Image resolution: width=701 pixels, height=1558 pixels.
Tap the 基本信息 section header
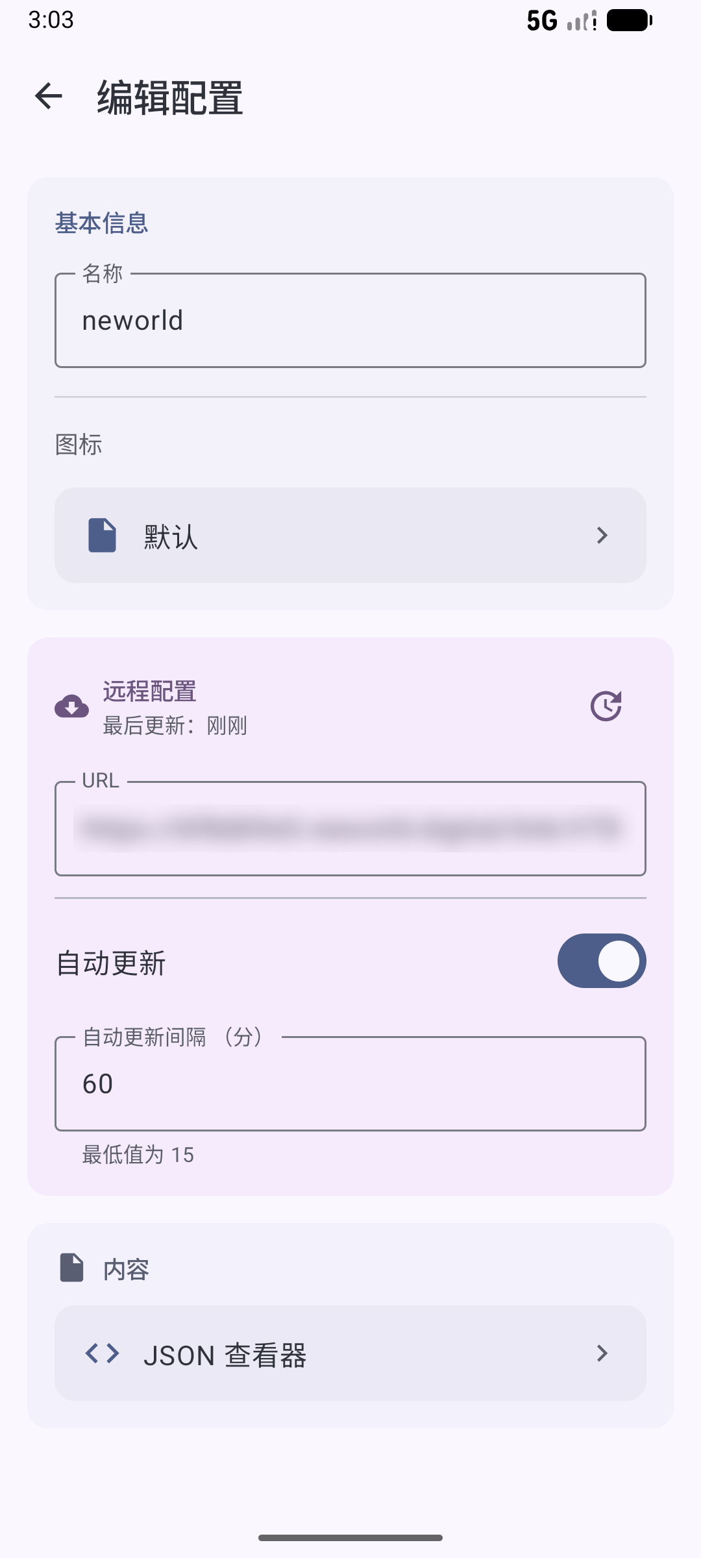(102, 223)
